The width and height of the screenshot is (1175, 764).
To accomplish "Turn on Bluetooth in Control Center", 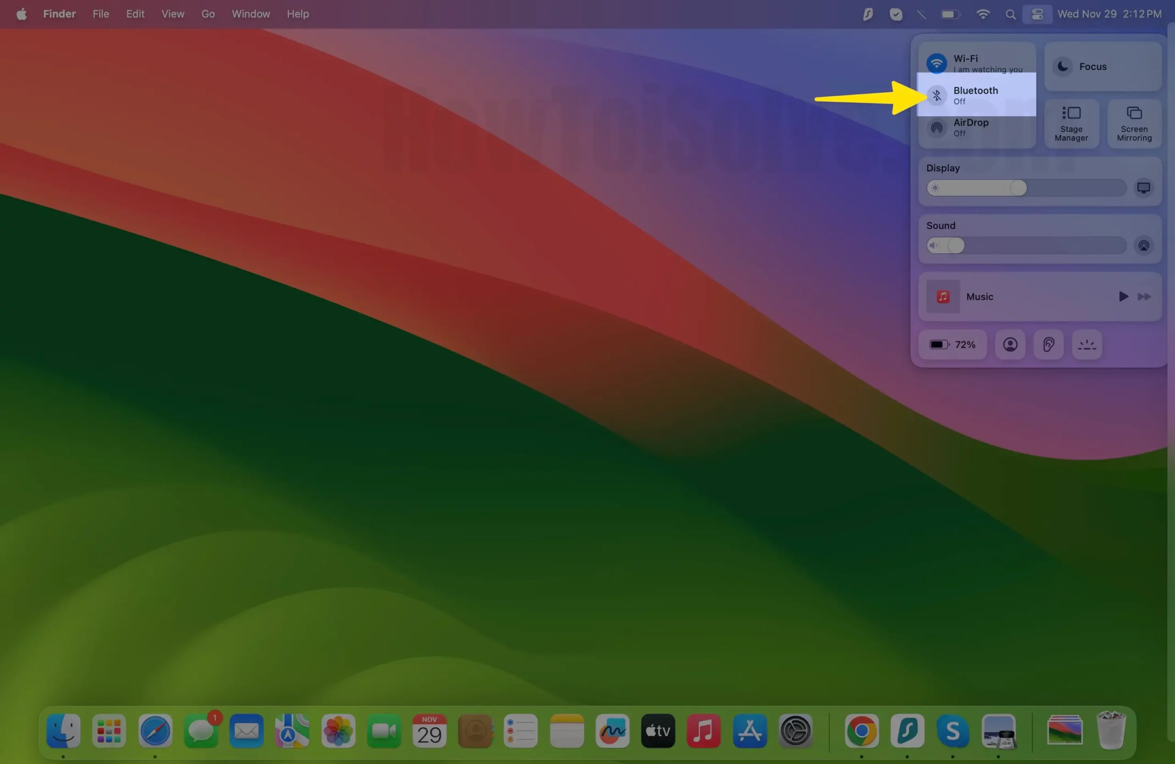I will (936, 95).
